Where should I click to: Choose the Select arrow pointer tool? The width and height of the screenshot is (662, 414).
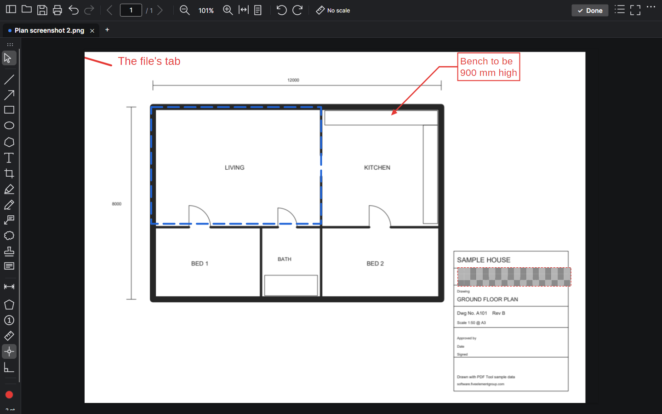coord(9,58)
